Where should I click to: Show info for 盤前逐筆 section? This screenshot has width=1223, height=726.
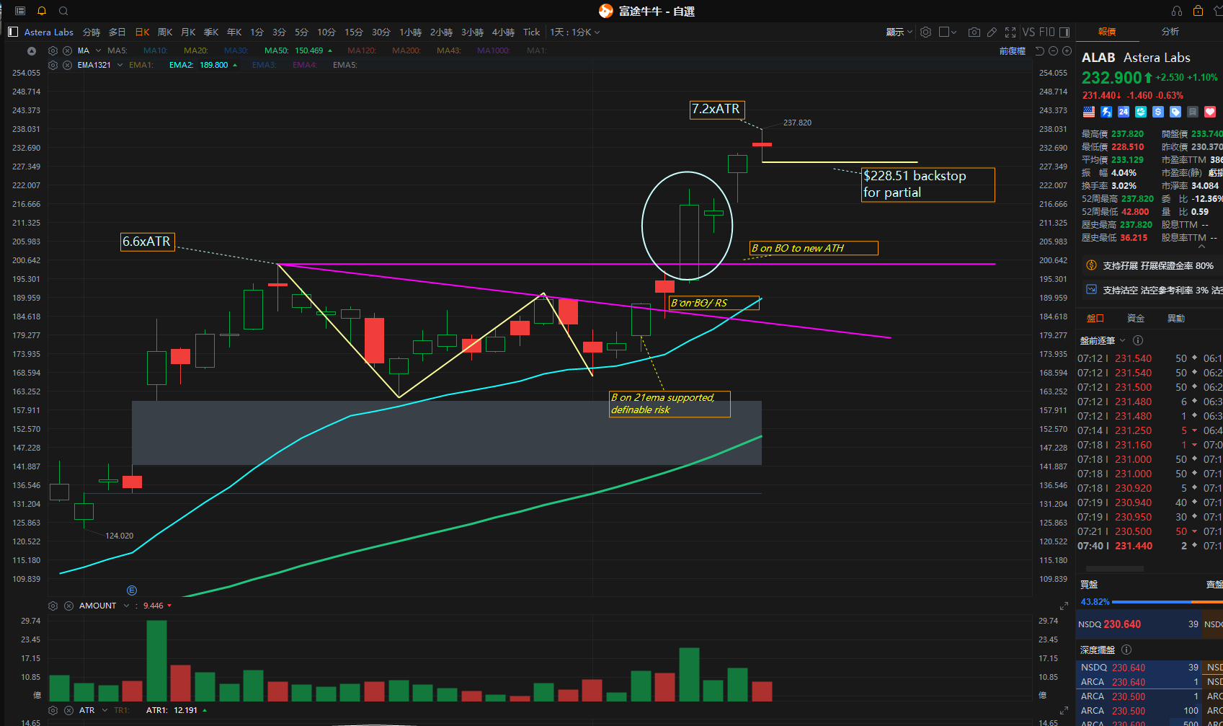[x=1138, y=340]
